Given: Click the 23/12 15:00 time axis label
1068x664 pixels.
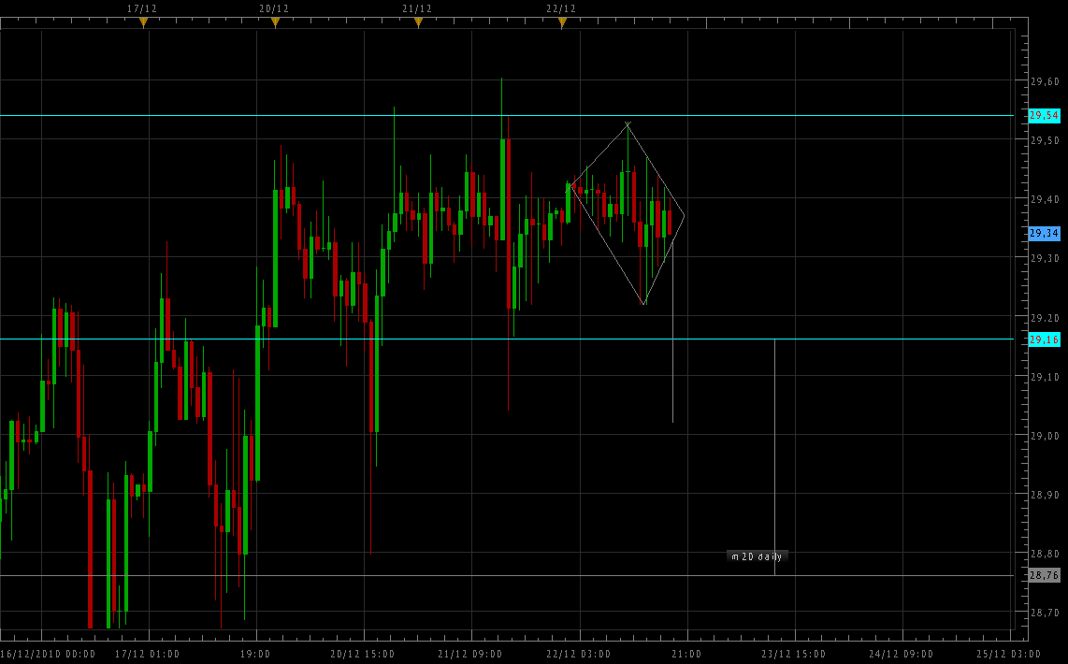Looking at the screenshot, I should [x=794, y=654].
